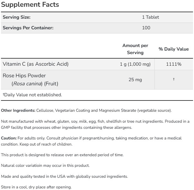Click the 25 mg amount cell

tap(135, 80)
